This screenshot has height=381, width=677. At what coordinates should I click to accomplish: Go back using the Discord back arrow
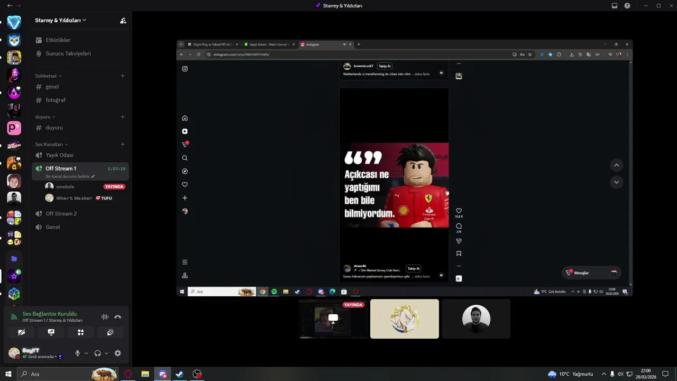pyautogui.click(x=10, y=6)
